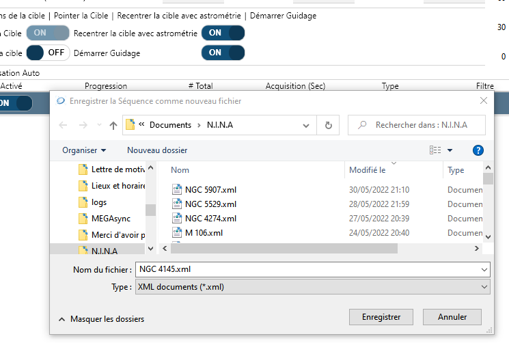
Task: Click the Back navigation arrow
Action: tap(63, 125)
